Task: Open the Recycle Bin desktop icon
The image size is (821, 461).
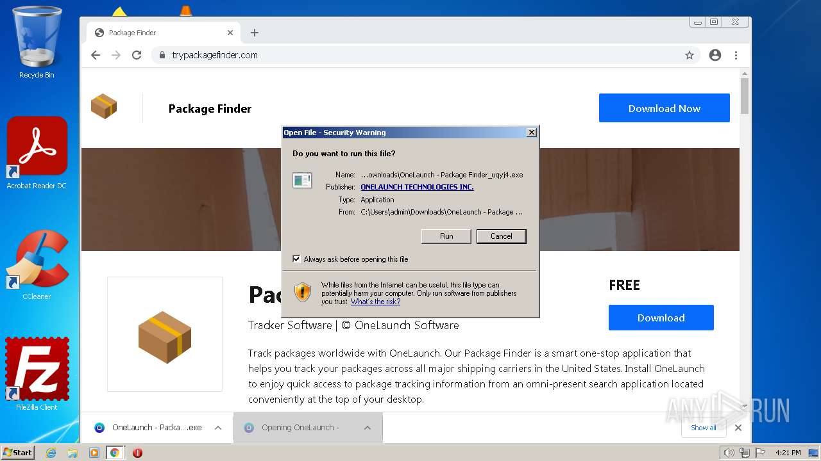Action: tap(37, 42)
